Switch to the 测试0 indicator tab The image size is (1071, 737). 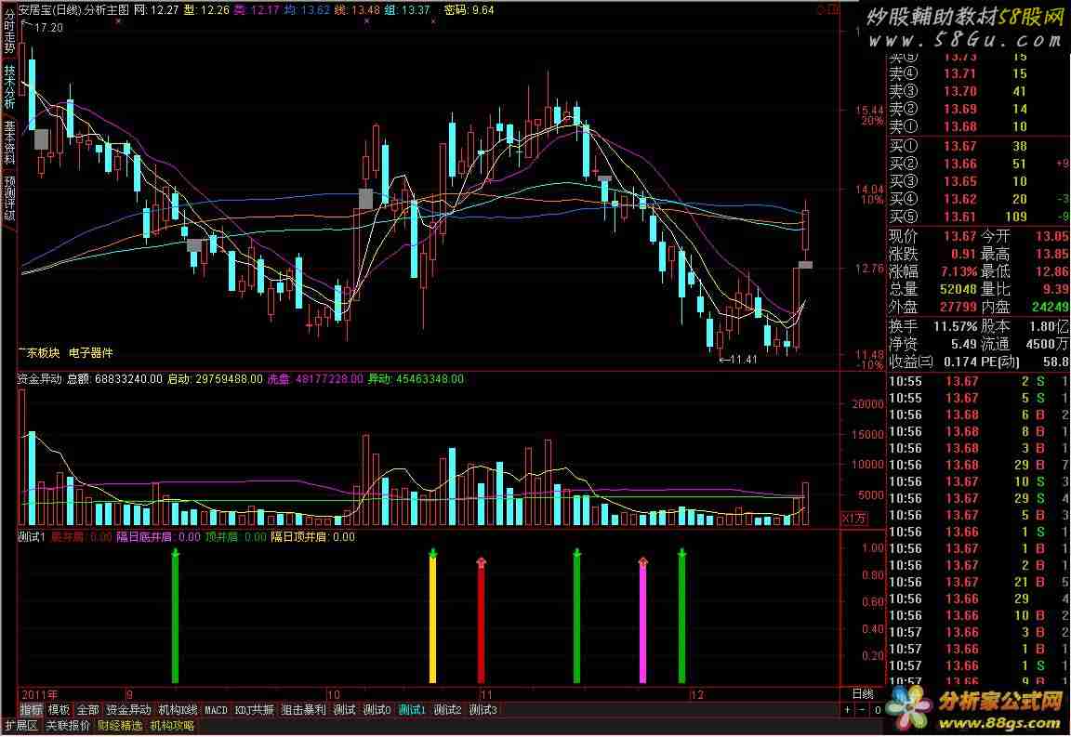point(377,710)
